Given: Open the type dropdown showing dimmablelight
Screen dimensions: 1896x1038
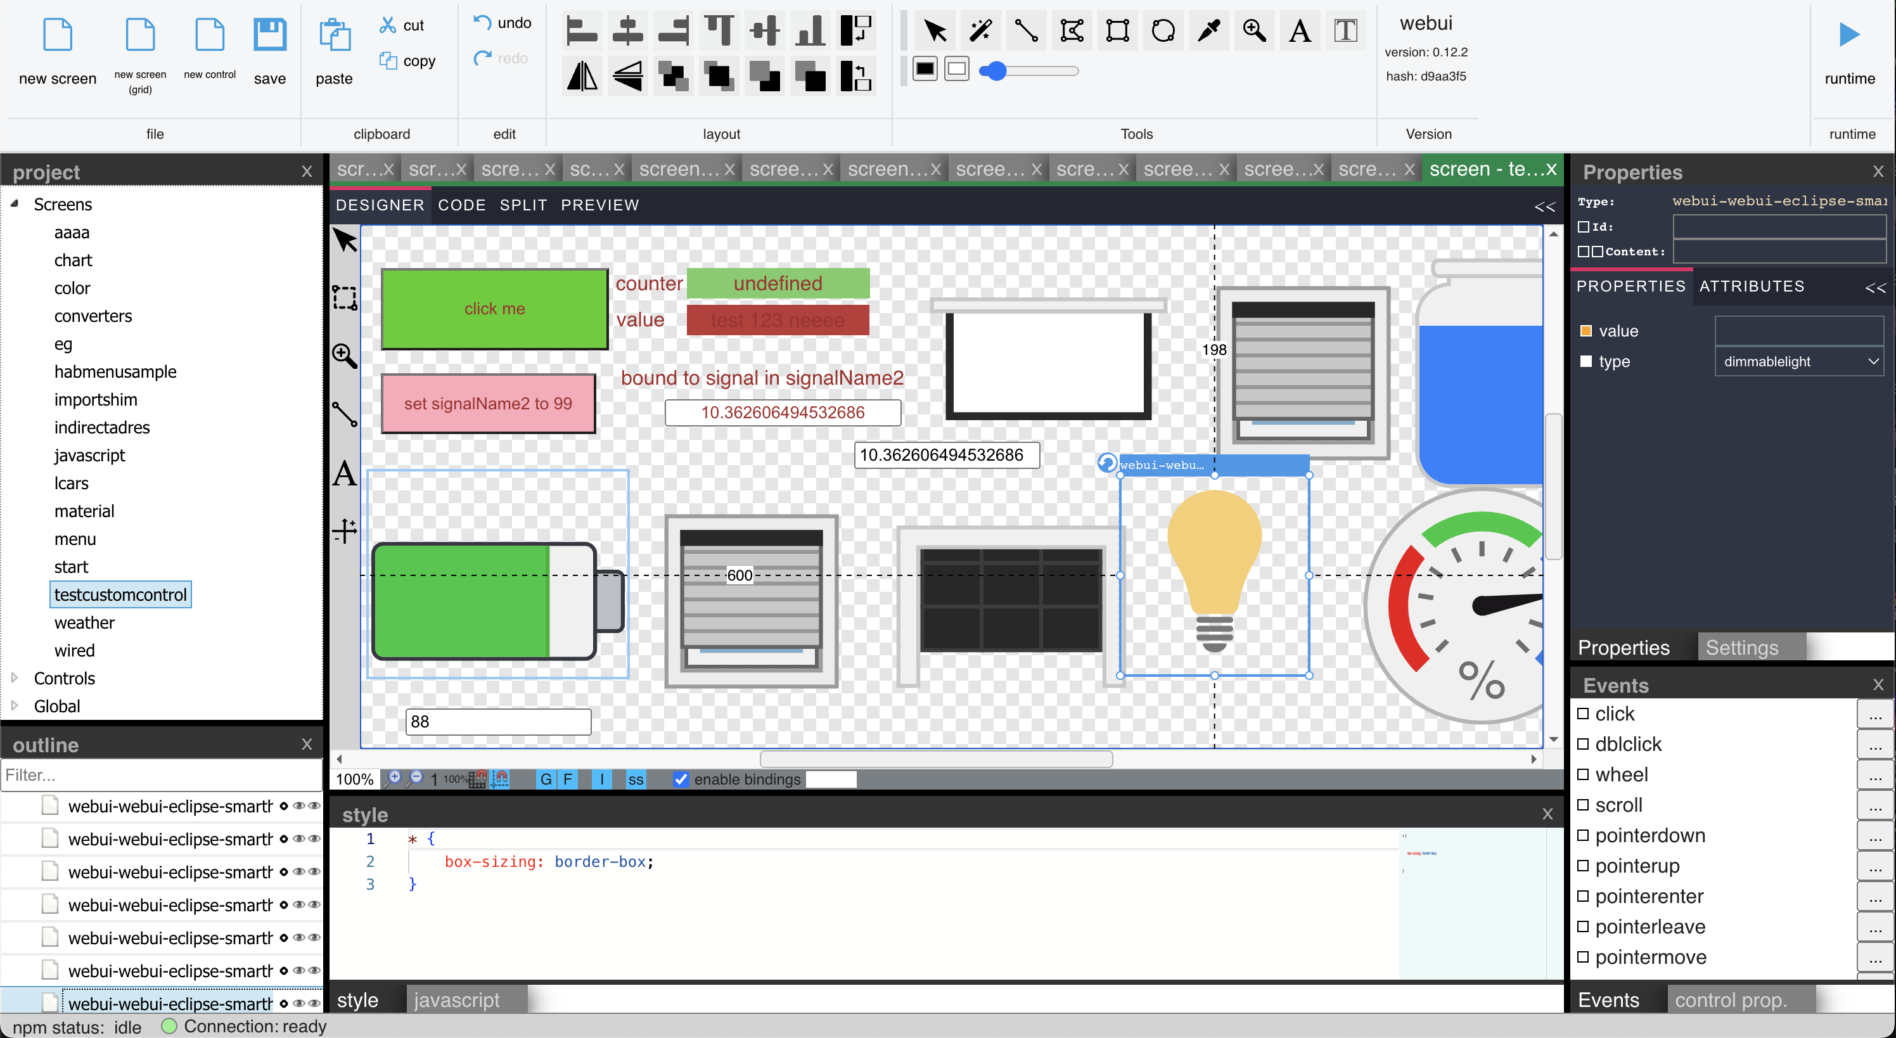Looking at the screenshot, I should coord(1798,361).
